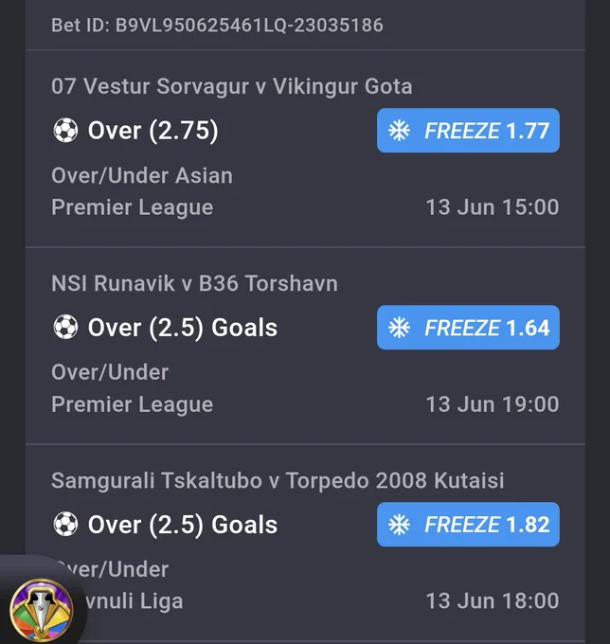Screen dimensions: 610x644
Task: Click the snowflake icon beside FREEZE 1.64
Action: click(399, 328)
